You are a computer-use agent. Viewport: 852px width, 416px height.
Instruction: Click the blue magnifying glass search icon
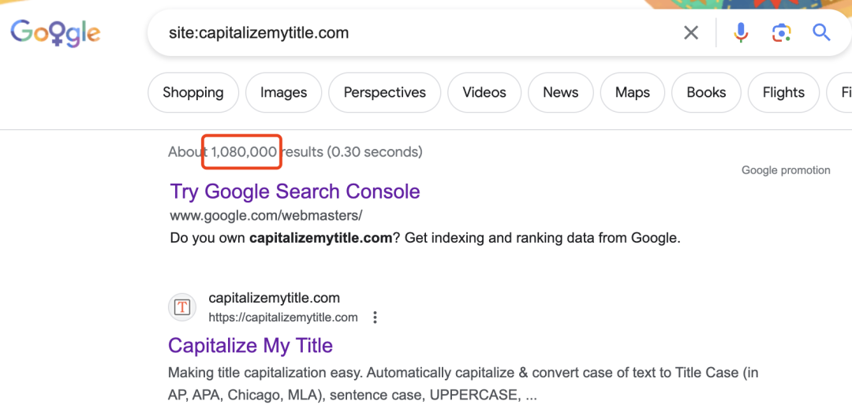pyautogui.click(x=821, y=33)
